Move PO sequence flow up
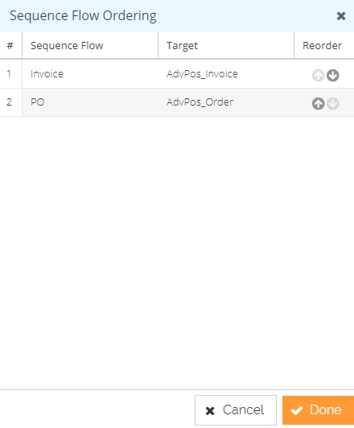The height and width of the screenshot is (428, 354). [x=318, y=104]
